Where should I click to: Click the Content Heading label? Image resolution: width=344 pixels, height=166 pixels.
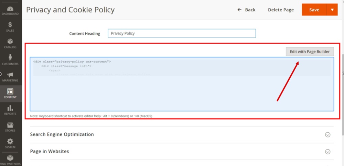coord(85,34)
